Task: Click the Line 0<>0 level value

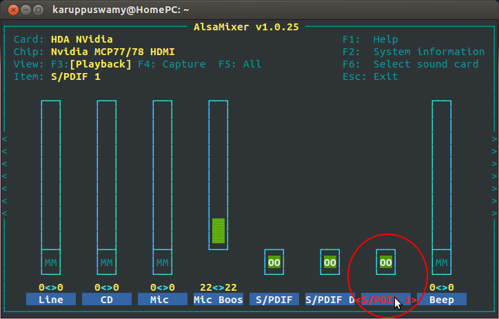Action: point(51,287)
